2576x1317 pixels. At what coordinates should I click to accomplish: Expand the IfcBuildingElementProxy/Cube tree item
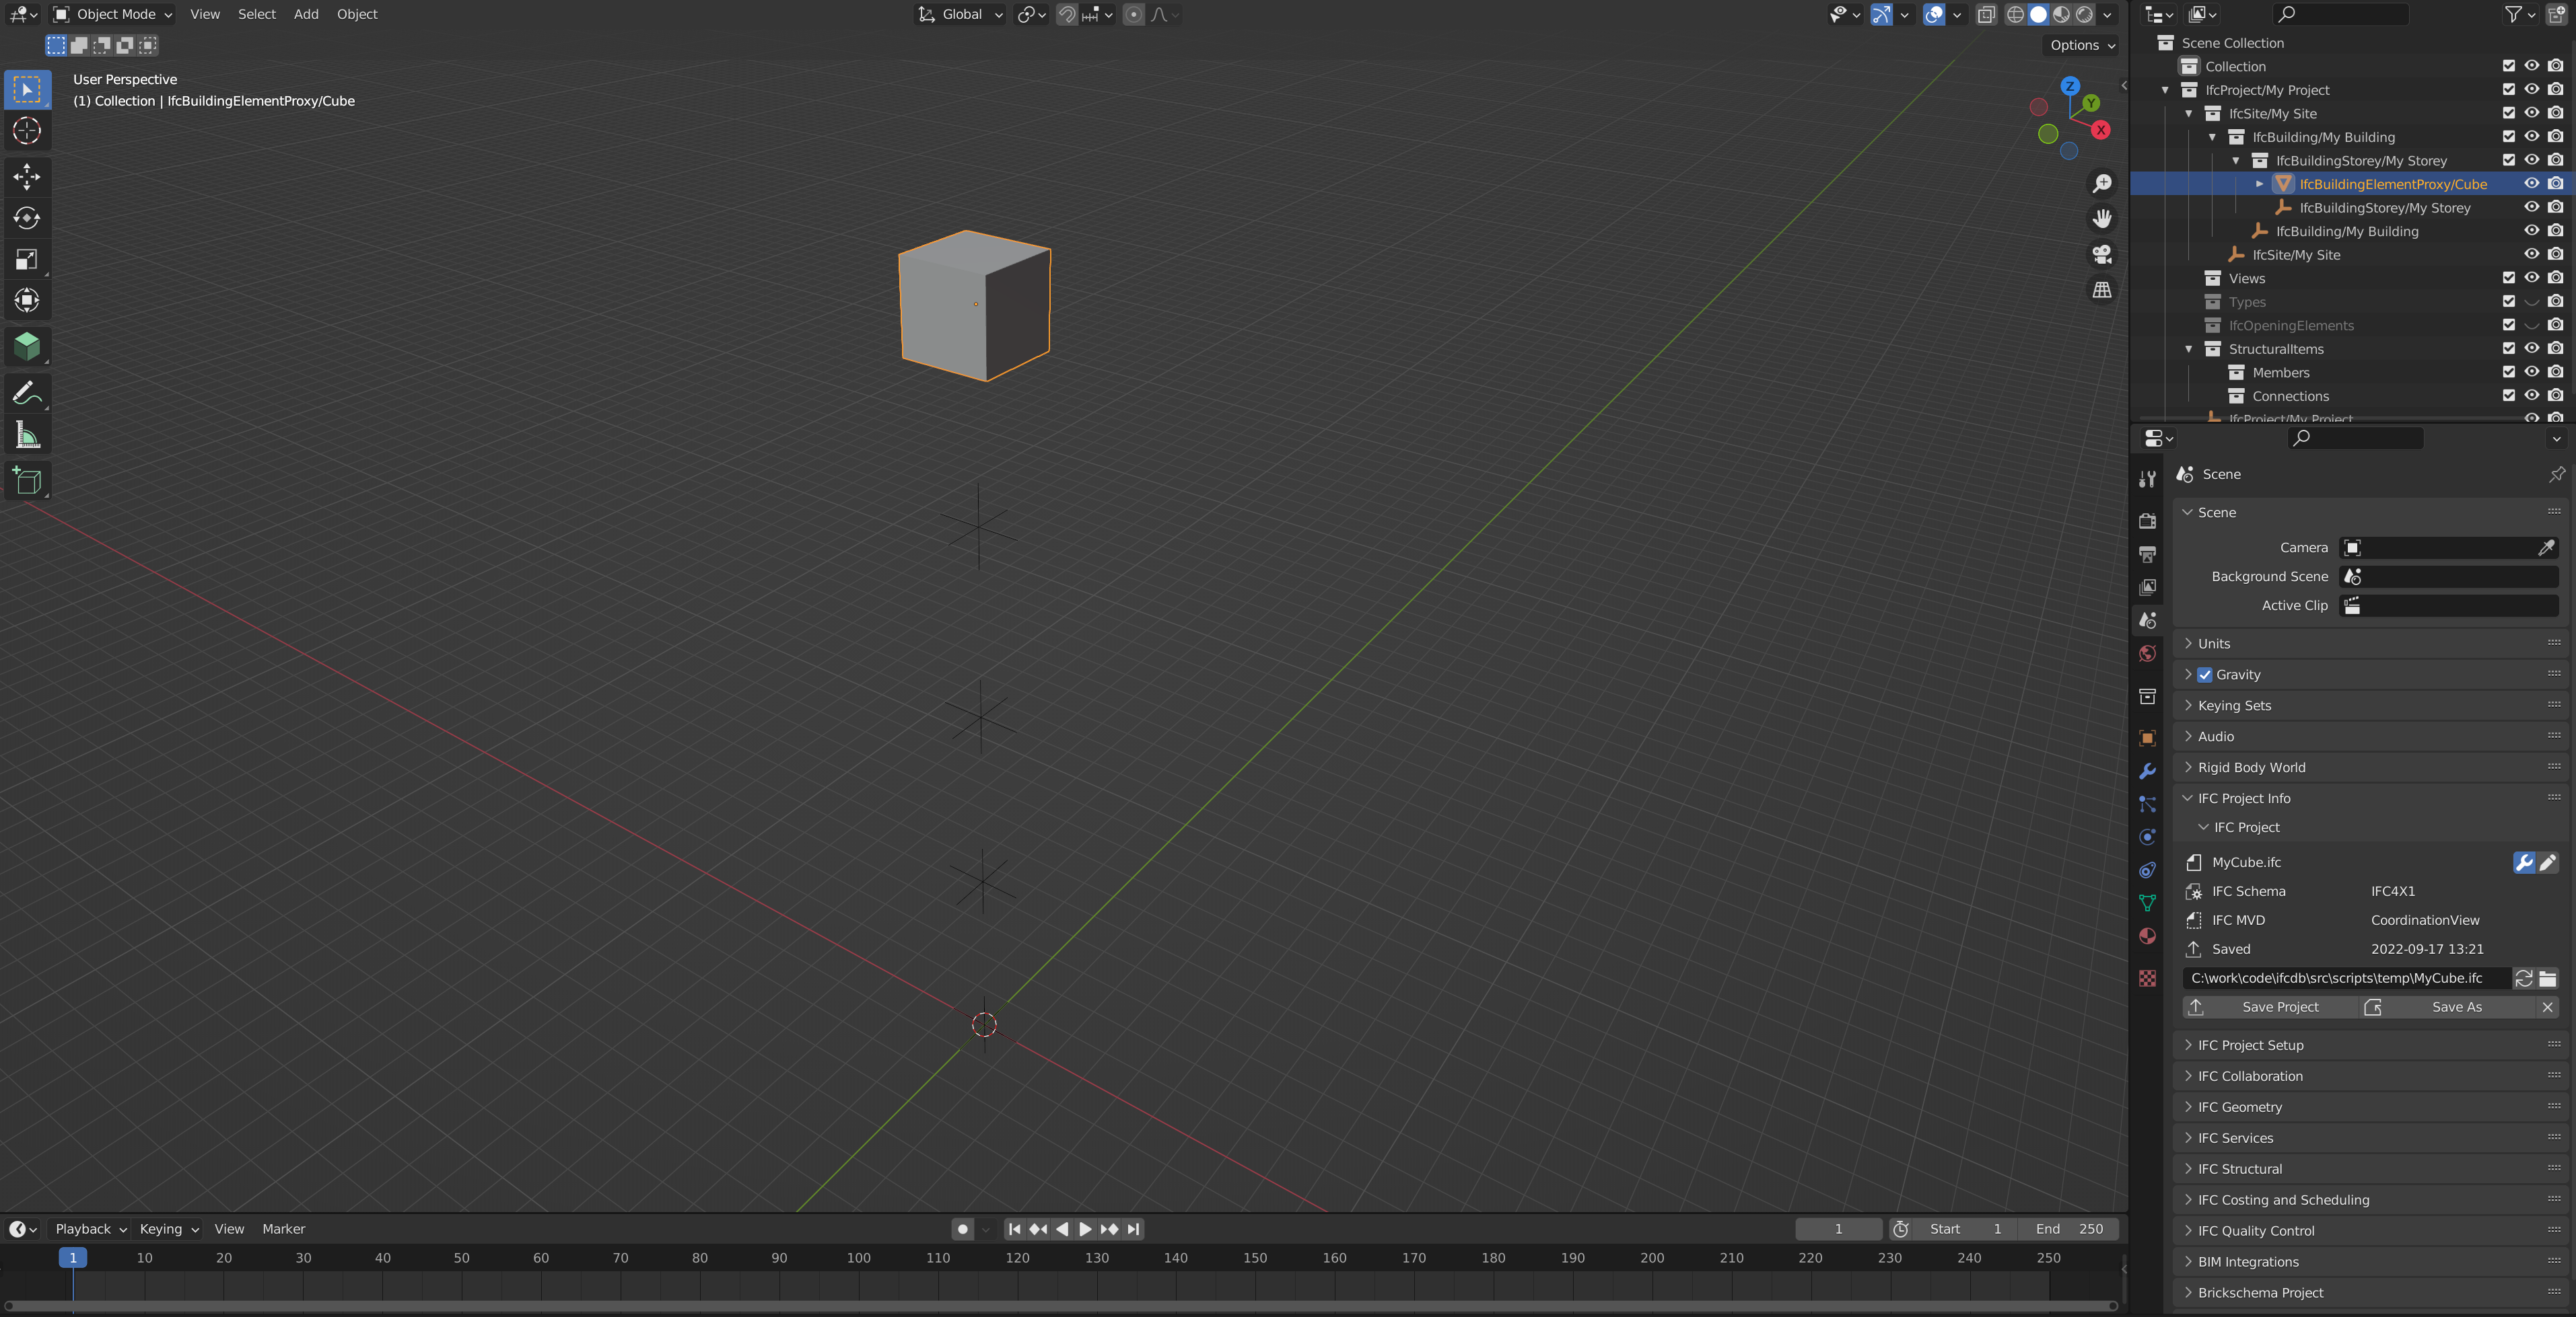[2259, 184]
